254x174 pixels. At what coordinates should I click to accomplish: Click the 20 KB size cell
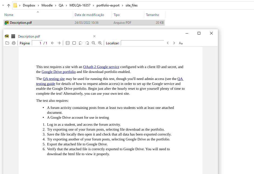(160, 23)
